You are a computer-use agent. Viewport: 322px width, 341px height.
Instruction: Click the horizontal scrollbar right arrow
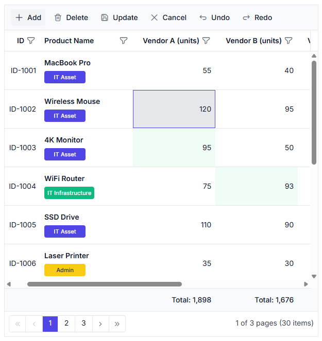point(306,284)
